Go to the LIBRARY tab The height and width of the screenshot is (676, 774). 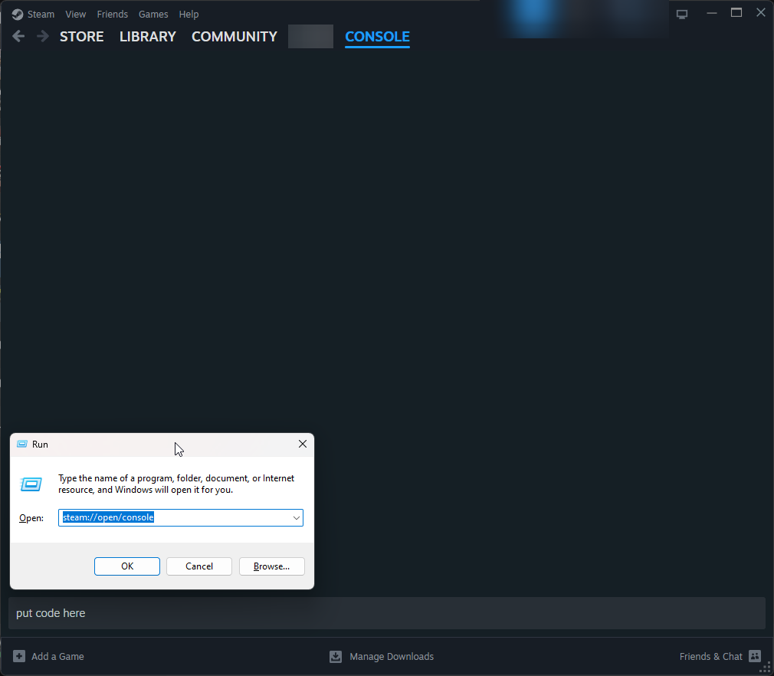coord(147,36)
